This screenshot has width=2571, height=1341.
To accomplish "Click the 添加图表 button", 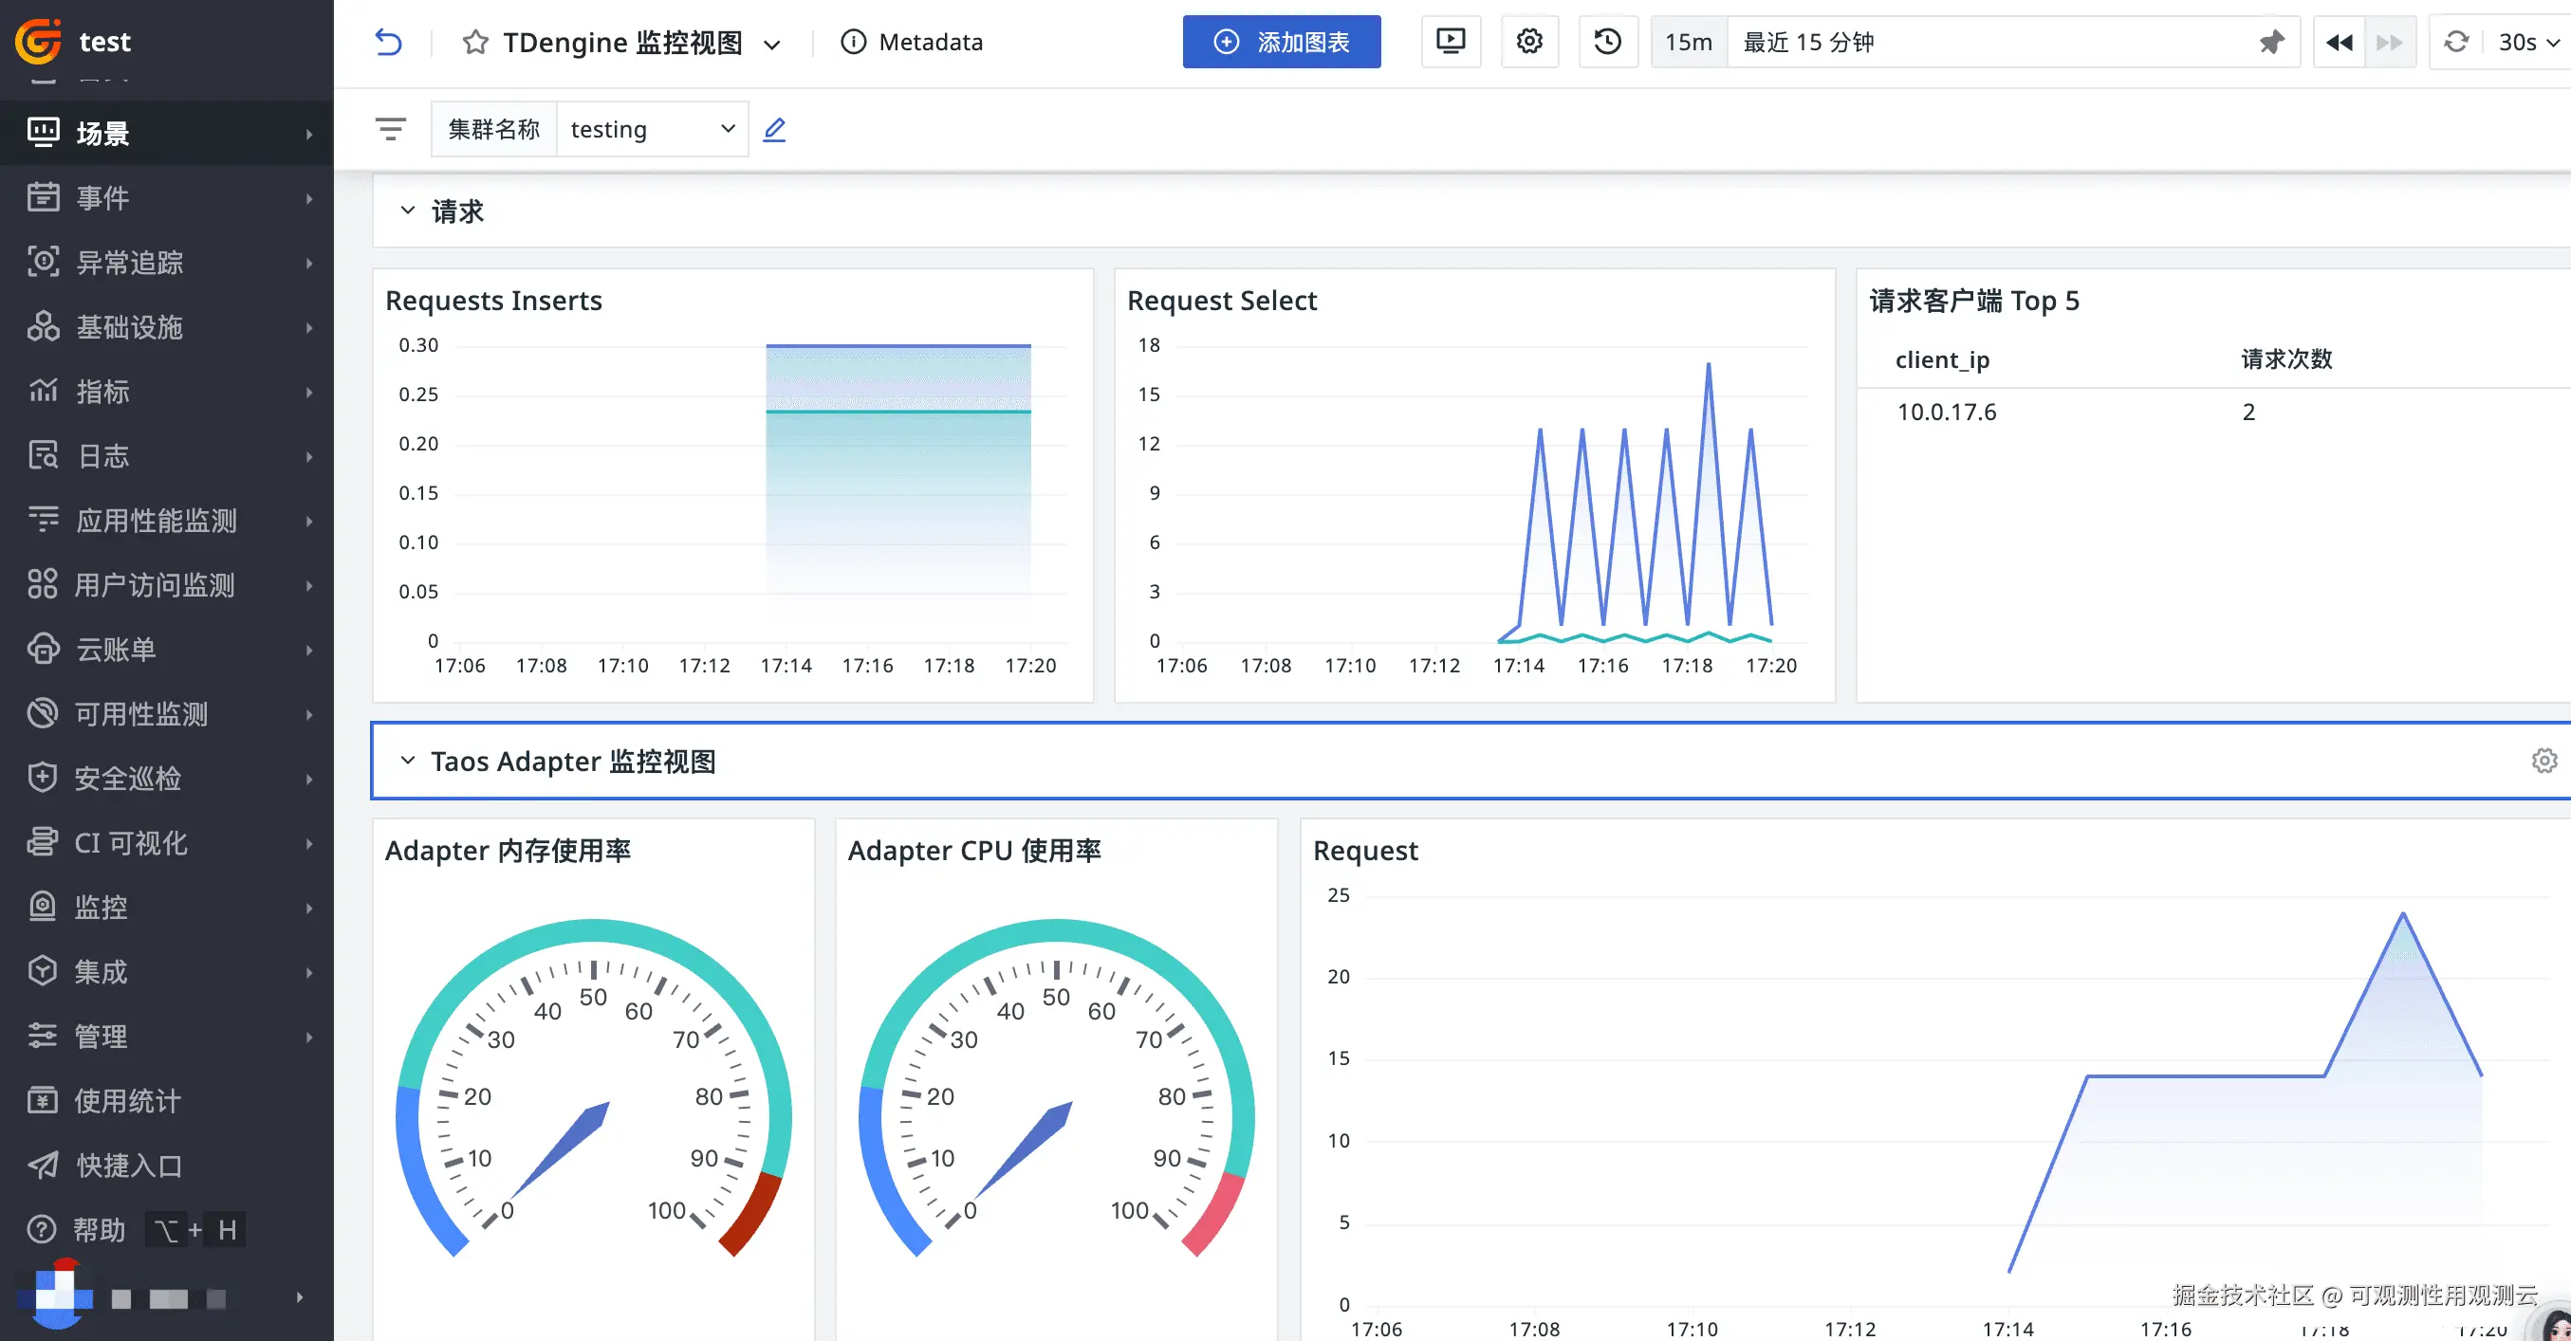I will [1282, 42].
